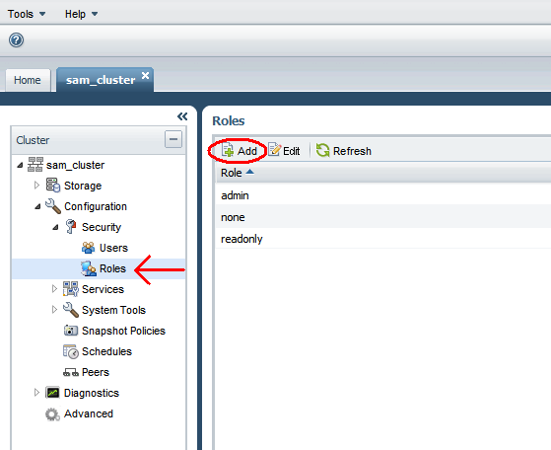Expand the Storage tree node
This screenshot has height=450, width=551.
(x=36, y=186)
